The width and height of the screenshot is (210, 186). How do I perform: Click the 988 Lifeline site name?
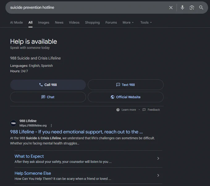click(28, 121)
